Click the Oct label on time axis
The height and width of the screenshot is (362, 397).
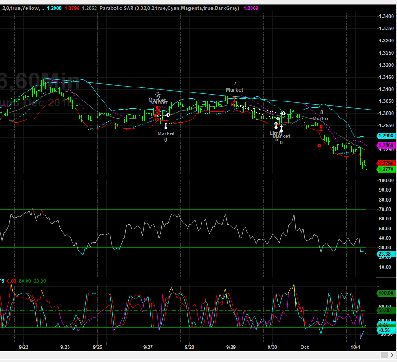pos(305,347)
